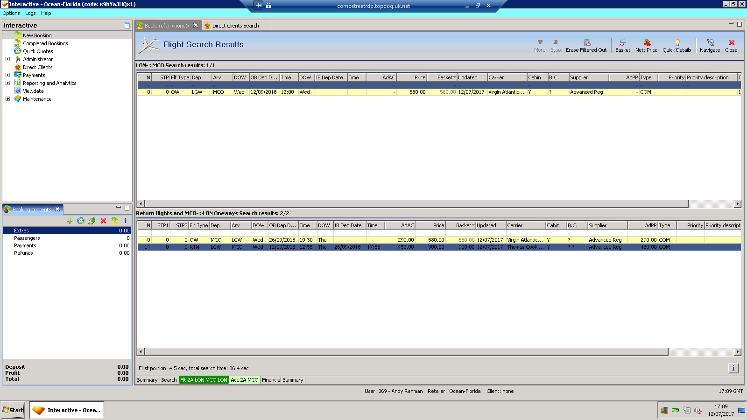This screenshot has width=747, height=420.
Task: Click the Interactive - Ocea... taskbar button
Action: 67,410
